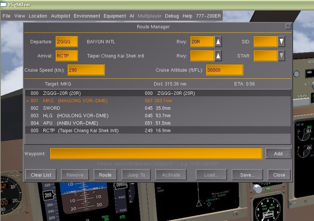This screenshot has width=314, height=221.
Task: Click the Remove button
Action: coord(75,175)
